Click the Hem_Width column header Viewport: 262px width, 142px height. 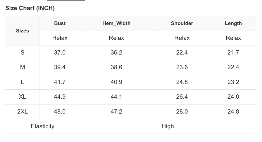coord(116,23)
